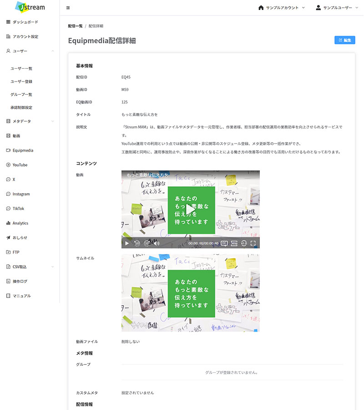Click the Equipmedia camera icon
This screenshot has width=364, height=410.
pyautogui.click(x=8, y=150)
